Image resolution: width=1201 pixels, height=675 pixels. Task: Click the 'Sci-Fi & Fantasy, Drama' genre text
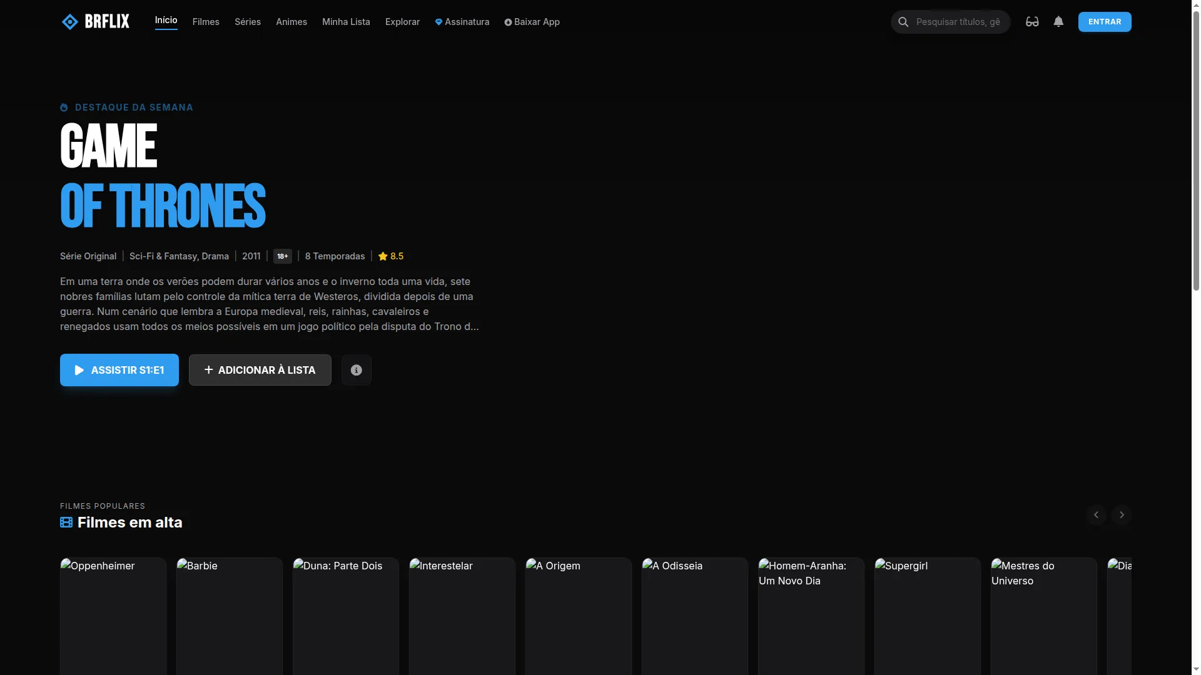click(179, 256)
